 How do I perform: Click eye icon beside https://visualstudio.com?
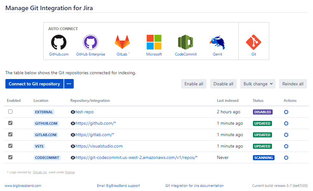pyautogui.click(x=73, y=146)
